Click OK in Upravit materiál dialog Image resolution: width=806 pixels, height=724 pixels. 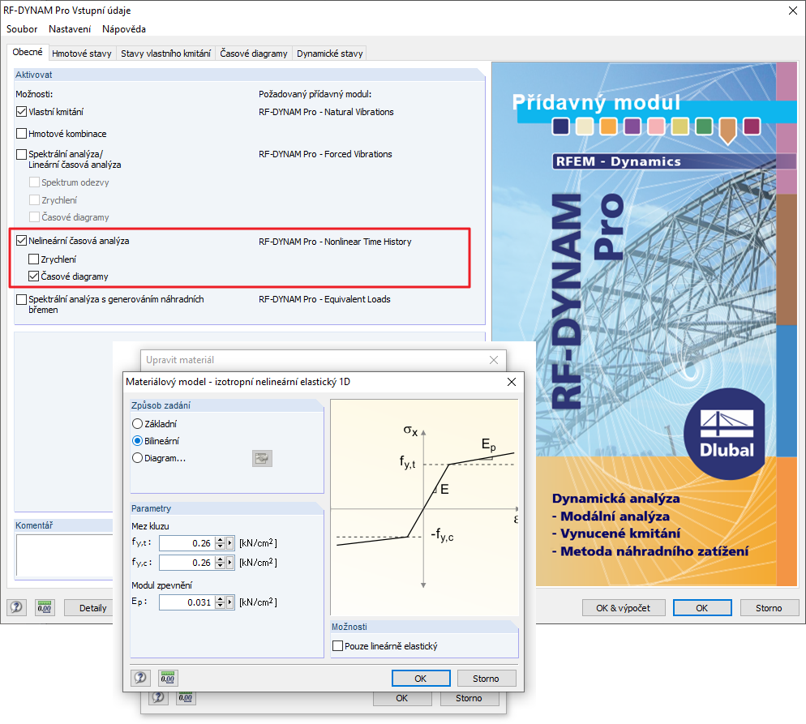(402, 698)
